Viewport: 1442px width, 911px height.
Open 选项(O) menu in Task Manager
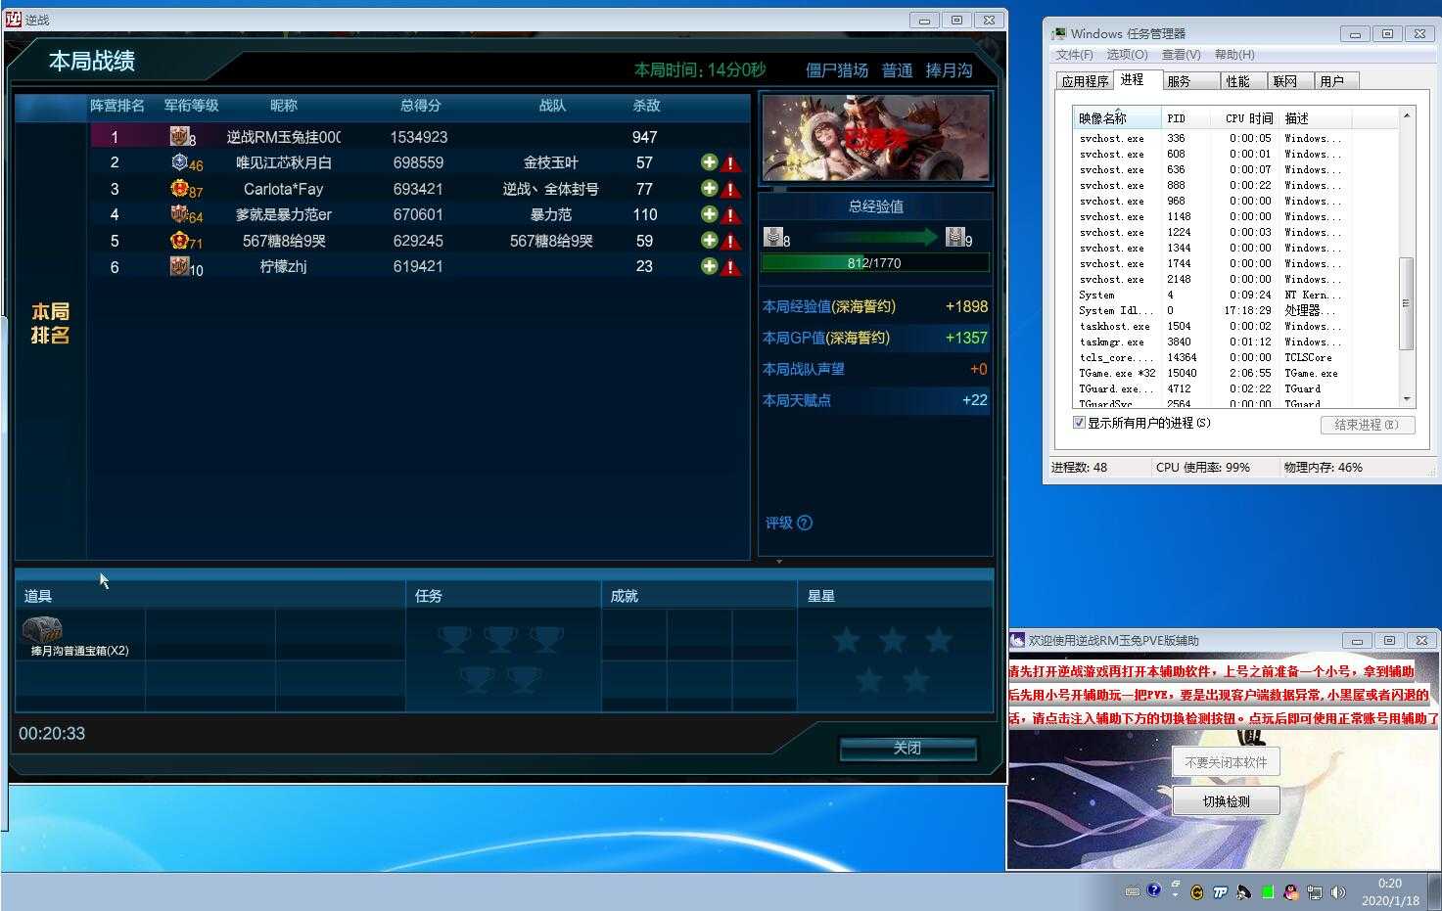[1127, 55]
